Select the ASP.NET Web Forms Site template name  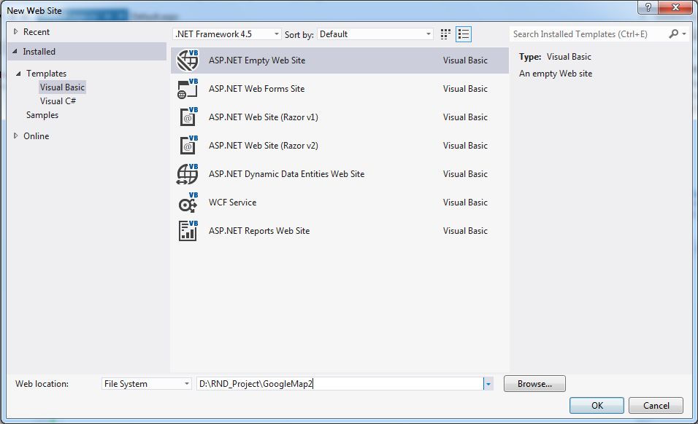point(256,89)
